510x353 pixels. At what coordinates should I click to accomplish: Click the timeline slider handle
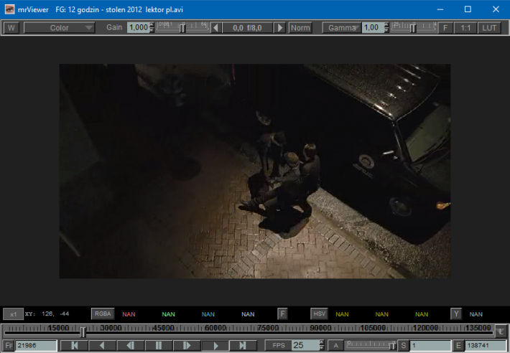(x=83, y=332)
